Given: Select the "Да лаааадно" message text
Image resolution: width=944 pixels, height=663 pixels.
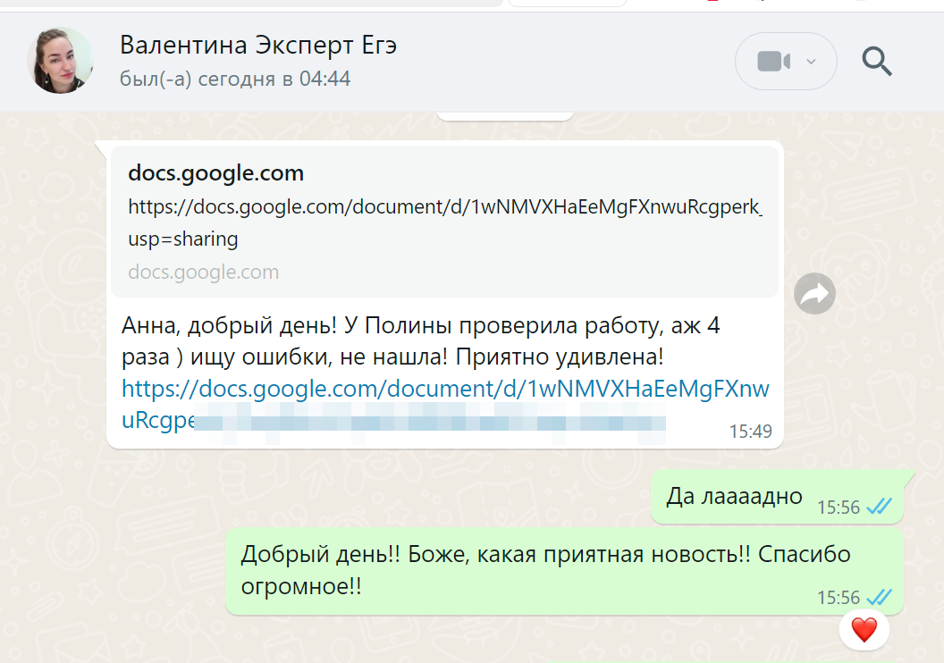Looking at the screenshot, I should pos(734,496).
